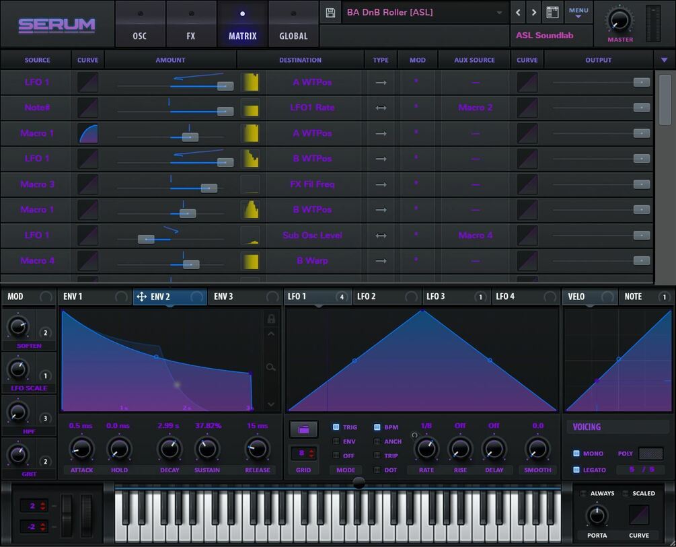Toggle the BPM sync checkbox
This screenshot has height=547, width=676.
tap(377, 427)
